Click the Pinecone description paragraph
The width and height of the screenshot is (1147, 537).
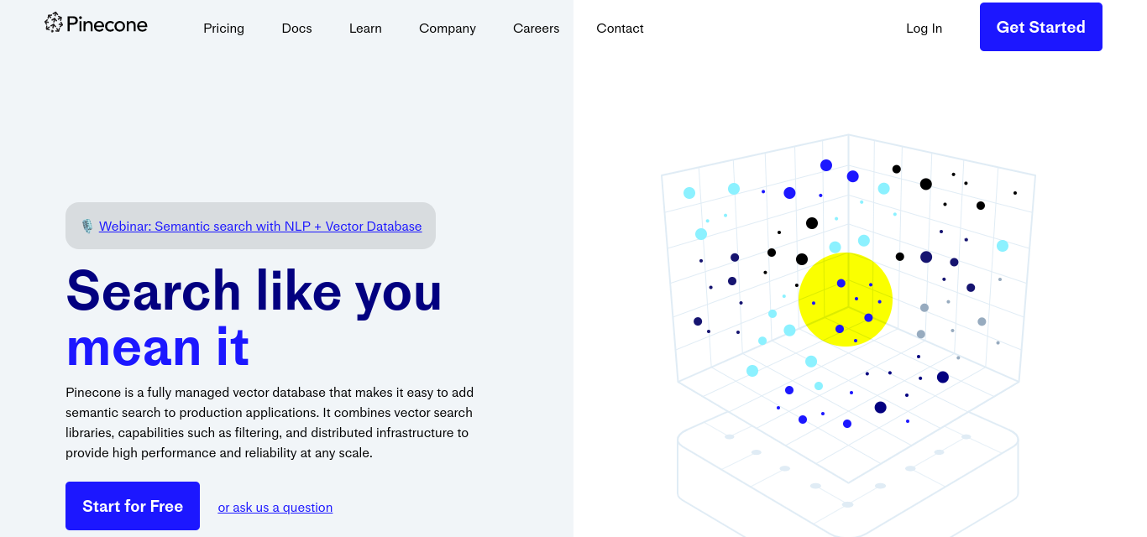(x=269, y=423)
